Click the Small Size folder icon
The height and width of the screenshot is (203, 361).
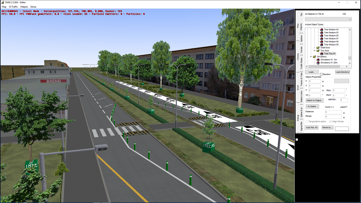point(318,48)
